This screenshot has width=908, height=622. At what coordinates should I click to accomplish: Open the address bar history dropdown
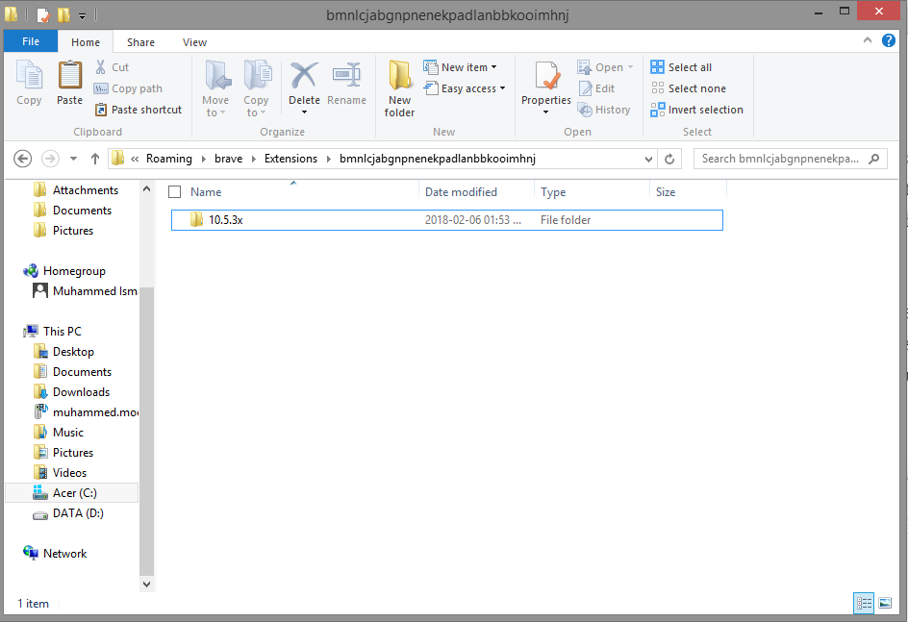pyautogui.click(x=648, y=160)
